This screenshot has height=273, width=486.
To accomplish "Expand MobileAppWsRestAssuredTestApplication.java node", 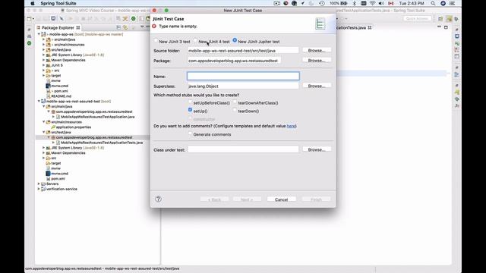I will pyautogui.click(x=53, y=117).
